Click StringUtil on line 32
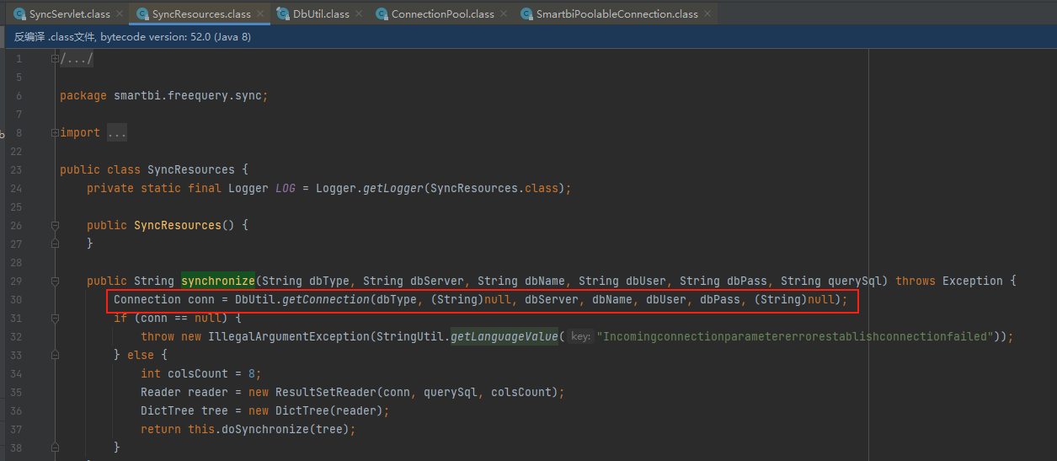1057x461 pixels. click(410, 336)
